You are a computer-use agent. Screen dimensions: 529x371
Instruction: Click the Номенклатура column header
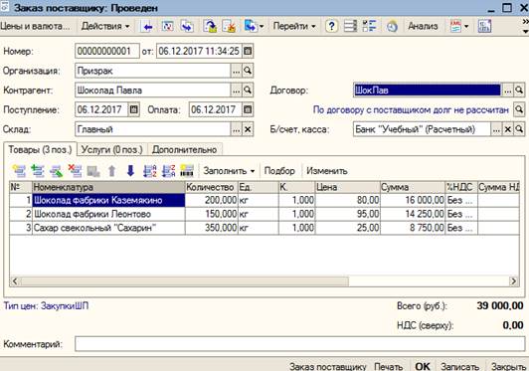pyautogui.click(x=108, y=187)
